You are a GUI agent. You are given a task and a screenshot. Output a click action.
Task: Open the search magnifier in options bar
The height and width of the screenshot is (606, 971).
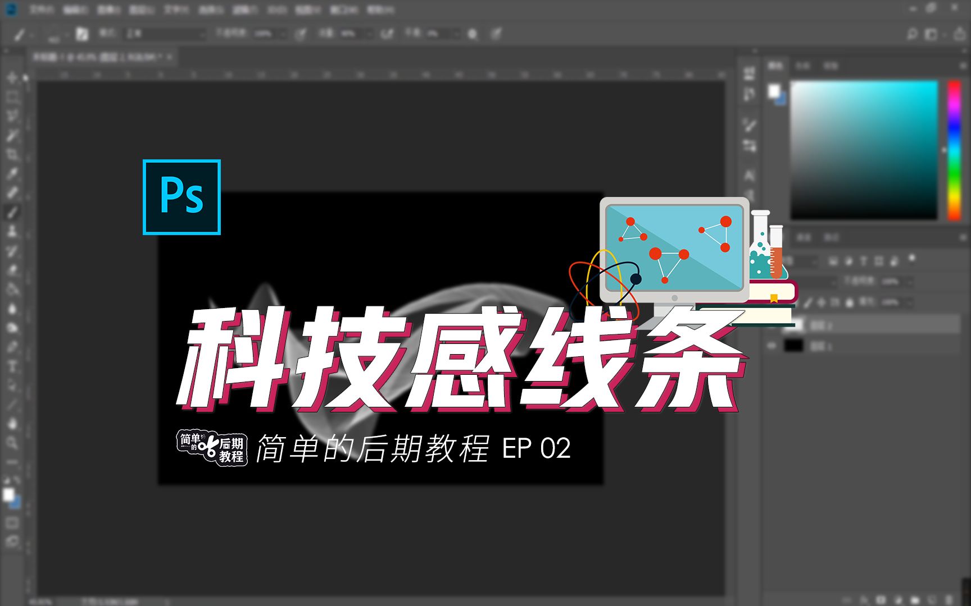pos(912,34)
